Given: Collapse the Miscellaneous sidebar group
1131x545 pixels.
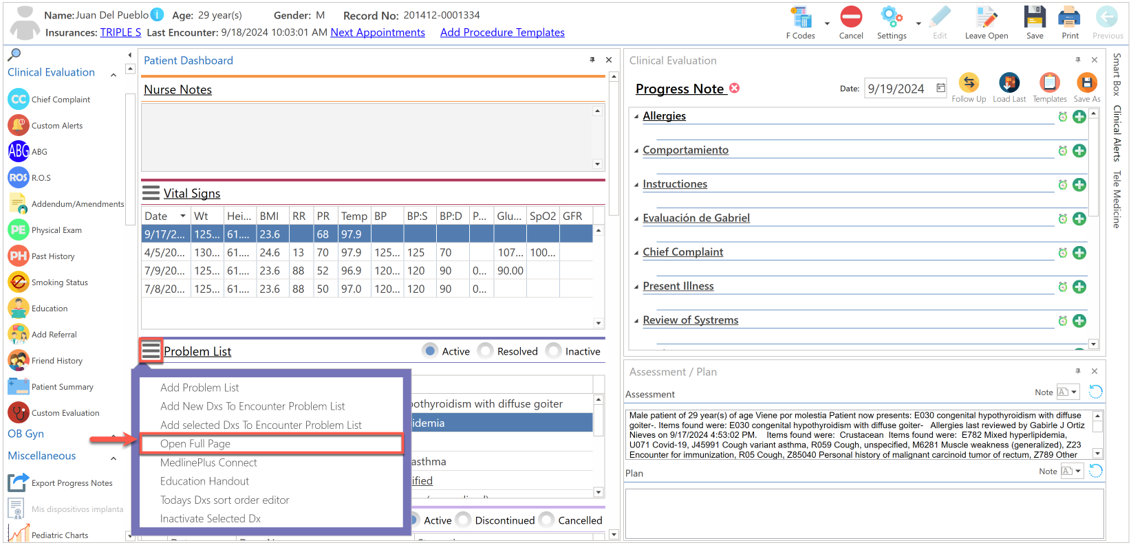Looking at the screenshot, I should tap(114, 458).
